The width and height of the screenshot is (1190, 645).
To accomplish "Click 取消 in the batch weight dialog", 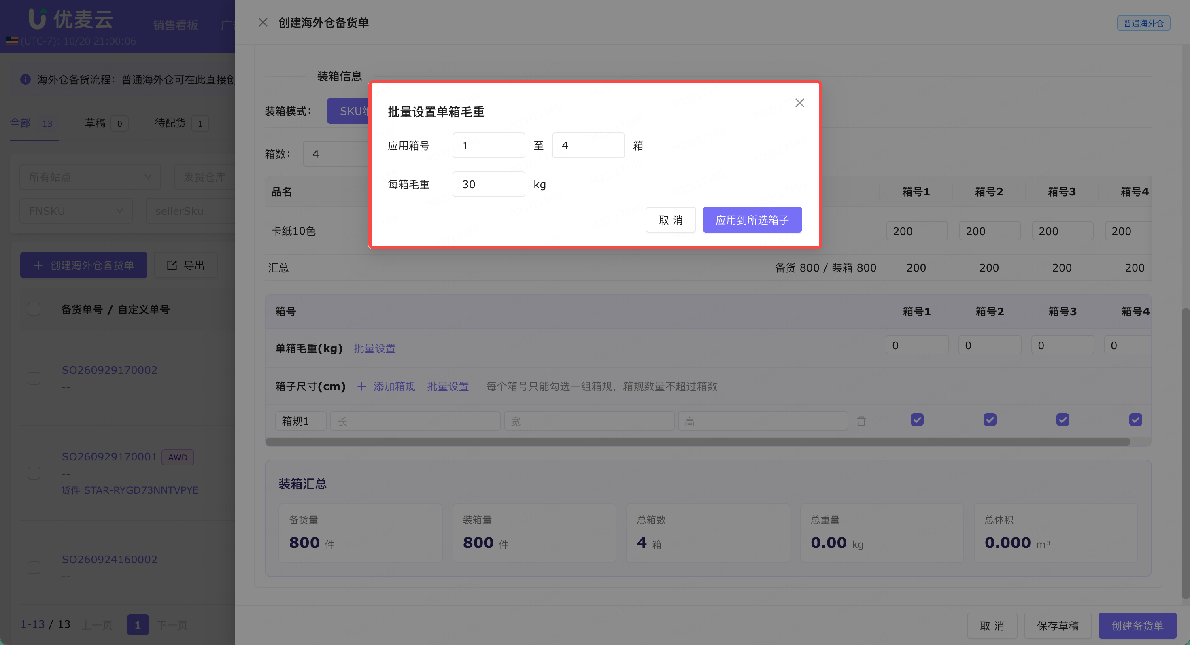I will (x=671, y=220).
